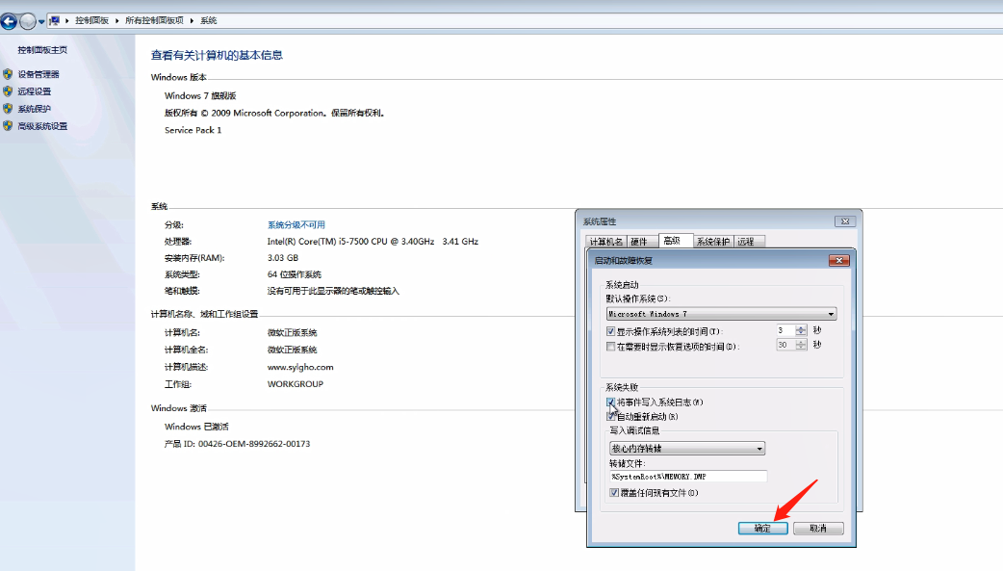Switch to the 计算机名 tab

point(605,242)
